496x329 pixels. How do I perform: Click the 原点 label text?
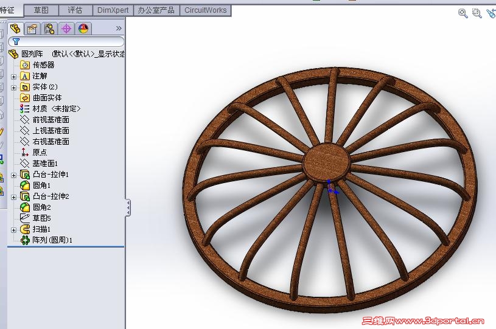(x=40, y=152)
